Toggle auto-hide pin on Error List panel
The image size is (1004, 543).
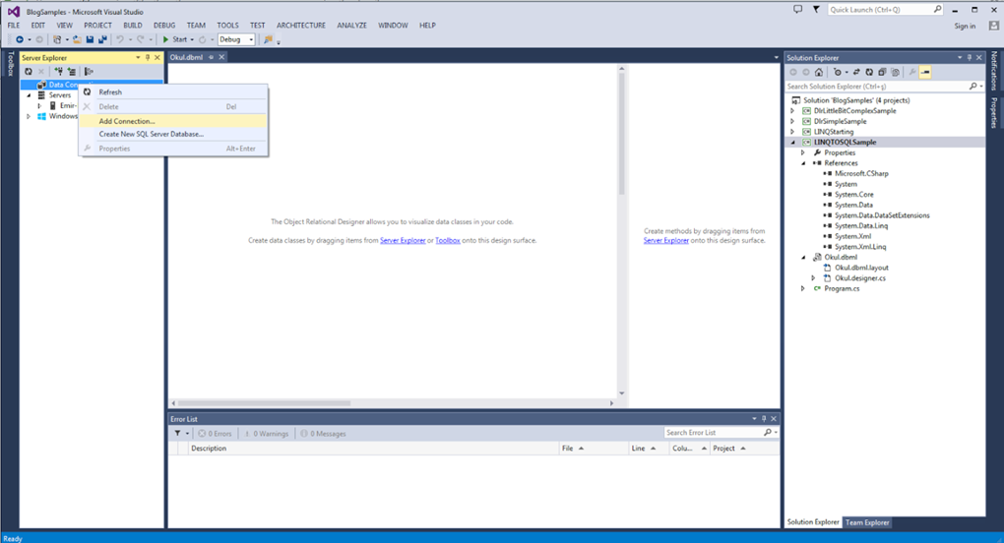click(x=764, y=419)
